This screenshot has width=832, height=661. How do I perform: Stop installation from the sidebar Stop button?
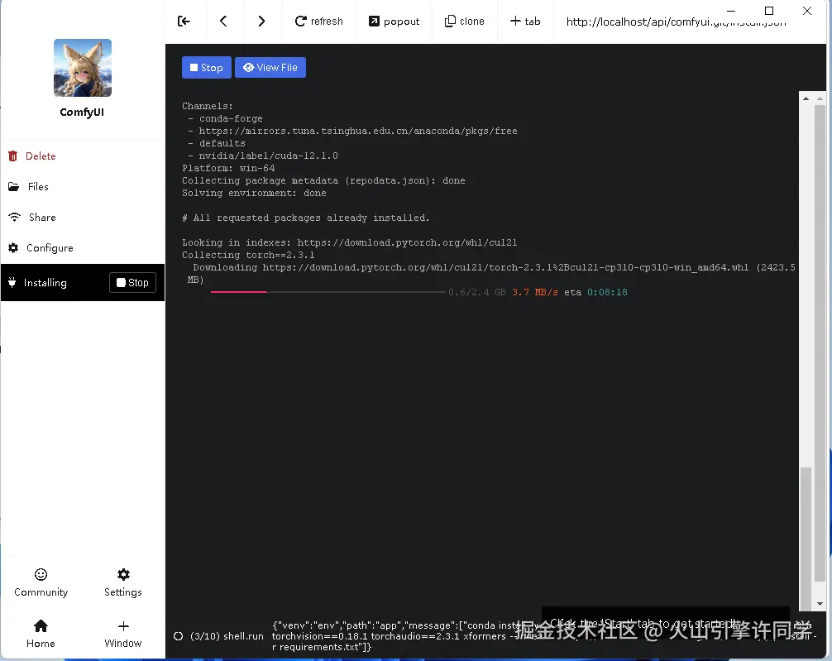pyautogui.click(x=132, y=282)
